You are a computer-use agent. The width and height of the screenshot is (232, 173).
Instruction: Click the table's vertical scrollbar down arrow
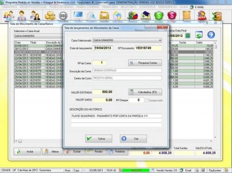click(215, 137)
